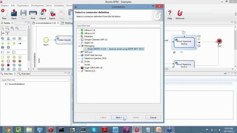Click the Tree View filter text field
237x133 pixels.
(35, 80)
